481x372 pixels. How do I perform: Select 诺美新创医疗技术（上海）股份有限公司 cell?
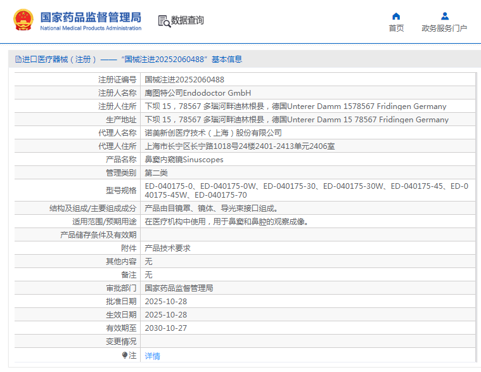click(x=213, y=133)
